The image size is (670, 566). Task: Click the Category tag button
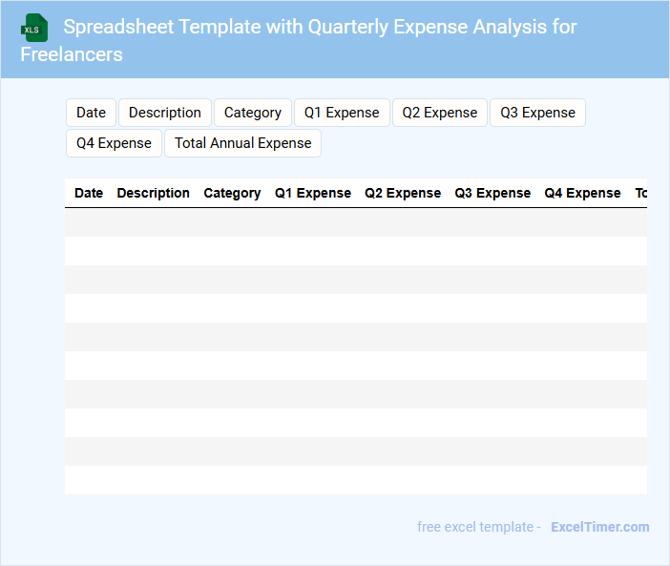tap(253, 113)
